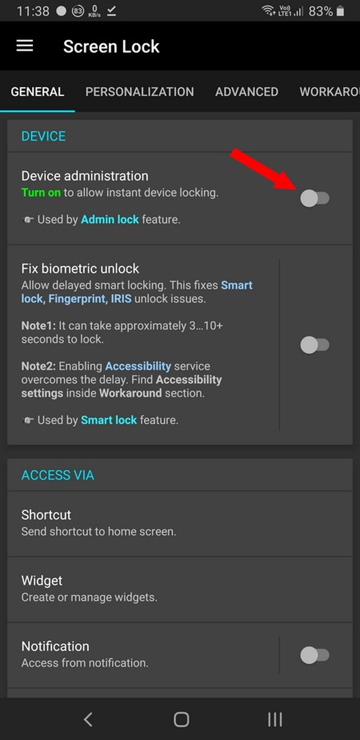Tap the pointing hand icon beside Admin lock
Viewport: 360px width, 740px height.
click(28, 219)
